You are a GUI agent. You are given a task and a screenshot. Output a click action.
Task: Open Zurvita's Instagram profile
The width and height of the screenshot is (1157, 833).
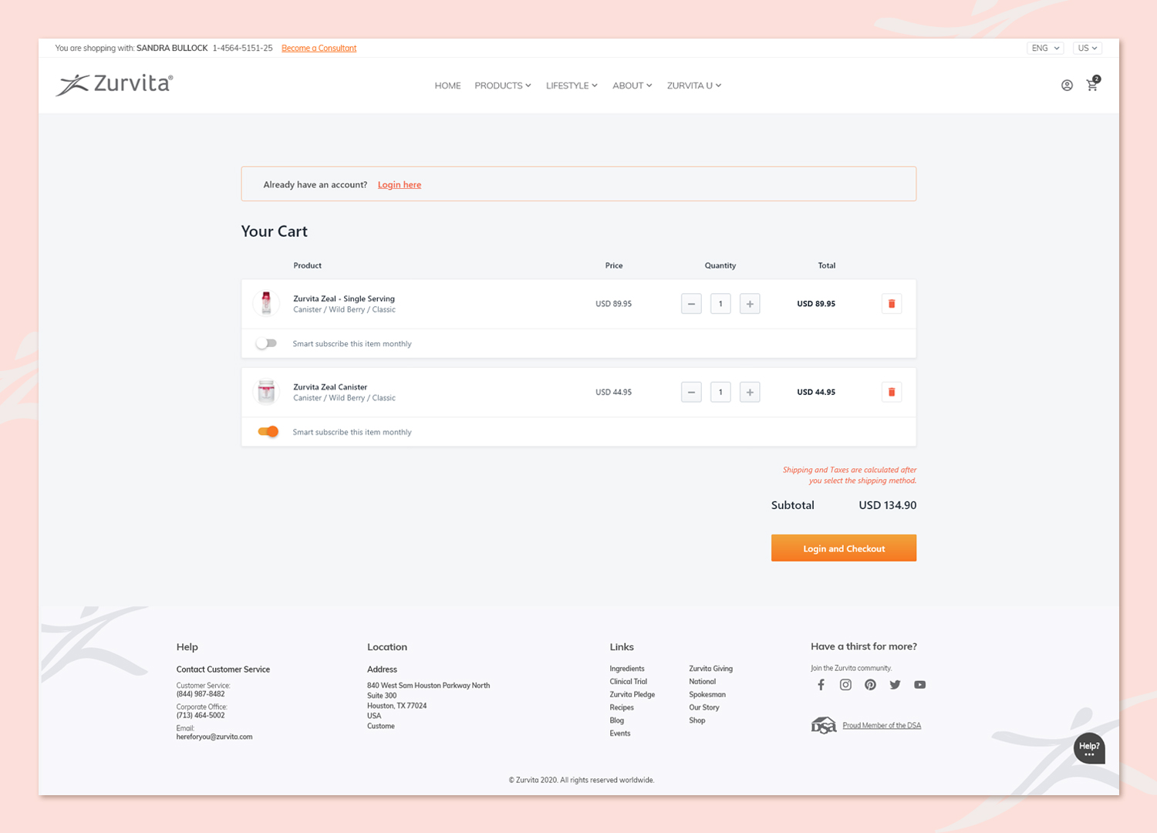845,685
